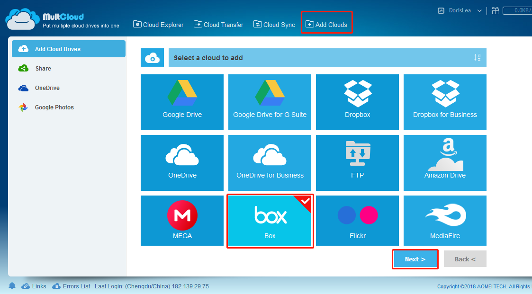Viewport: 532px width, 294px height.
Task: Click the Next > button
Action: coord(415,259)
